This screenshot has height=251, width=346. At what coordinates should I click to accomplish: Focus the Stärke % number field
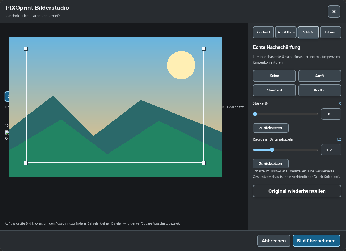(331, 114)
